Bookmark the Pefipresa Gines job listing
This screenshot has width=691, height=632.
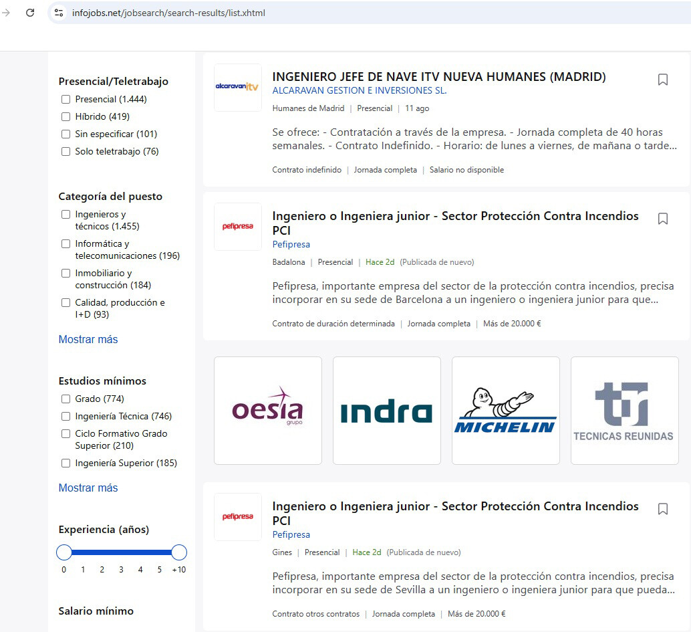662,509
